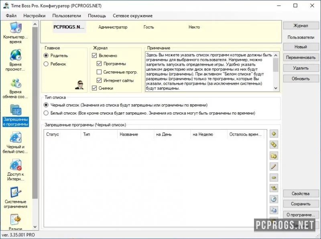
Task: Select the Черный список radio option
Action: click(x=46, y=105)
